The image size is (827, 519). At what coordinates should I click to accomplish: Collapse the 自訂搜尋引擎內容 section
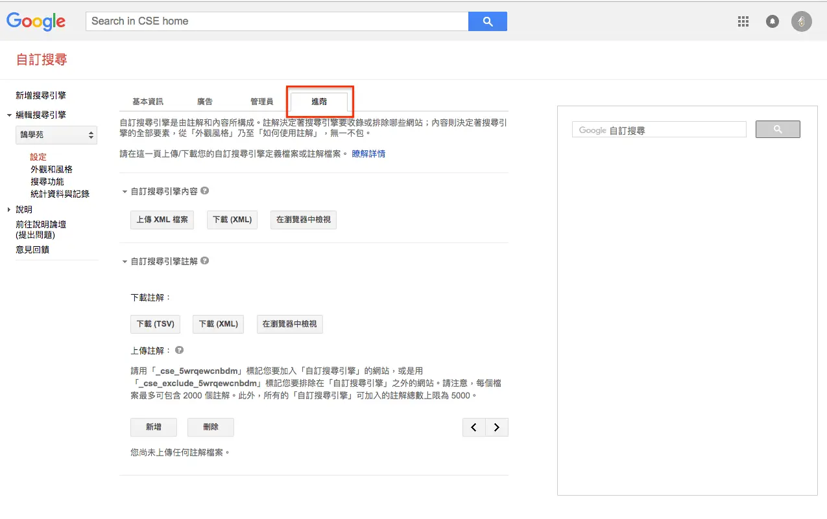point(125,192)
